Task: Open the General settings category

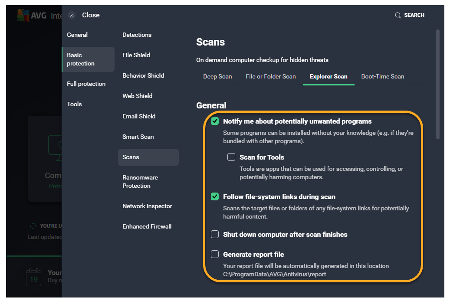Action: [77, 35]
